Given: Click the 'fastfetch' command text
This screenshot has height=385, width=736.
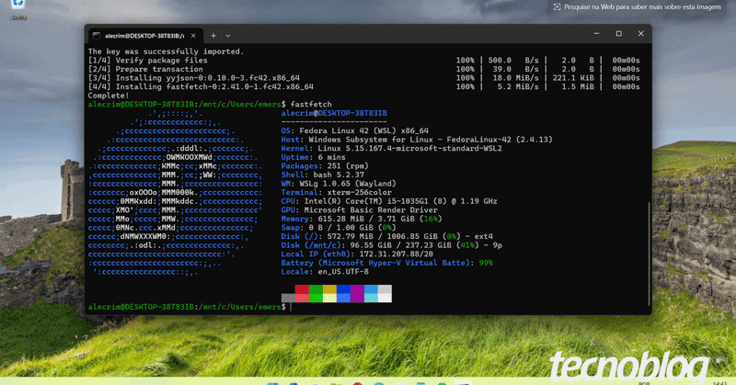Looking at the screenshot, I should tap(311, 104).
